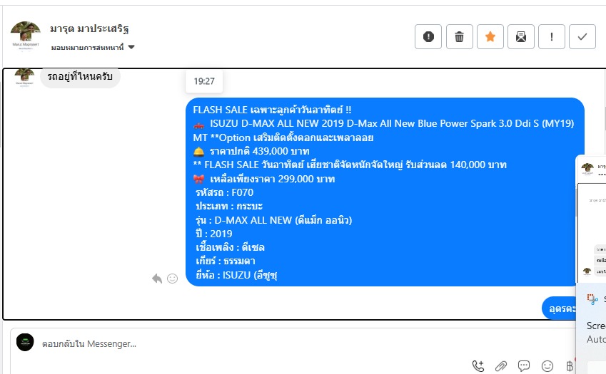Screen dimensions: 606x374
Task: Click the partially visible อุดรคะ reply bubble
Action: [x=560, y=308]
